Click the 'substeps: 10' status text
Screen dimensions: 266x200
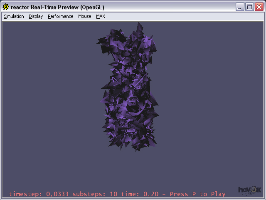pos(95,194)
